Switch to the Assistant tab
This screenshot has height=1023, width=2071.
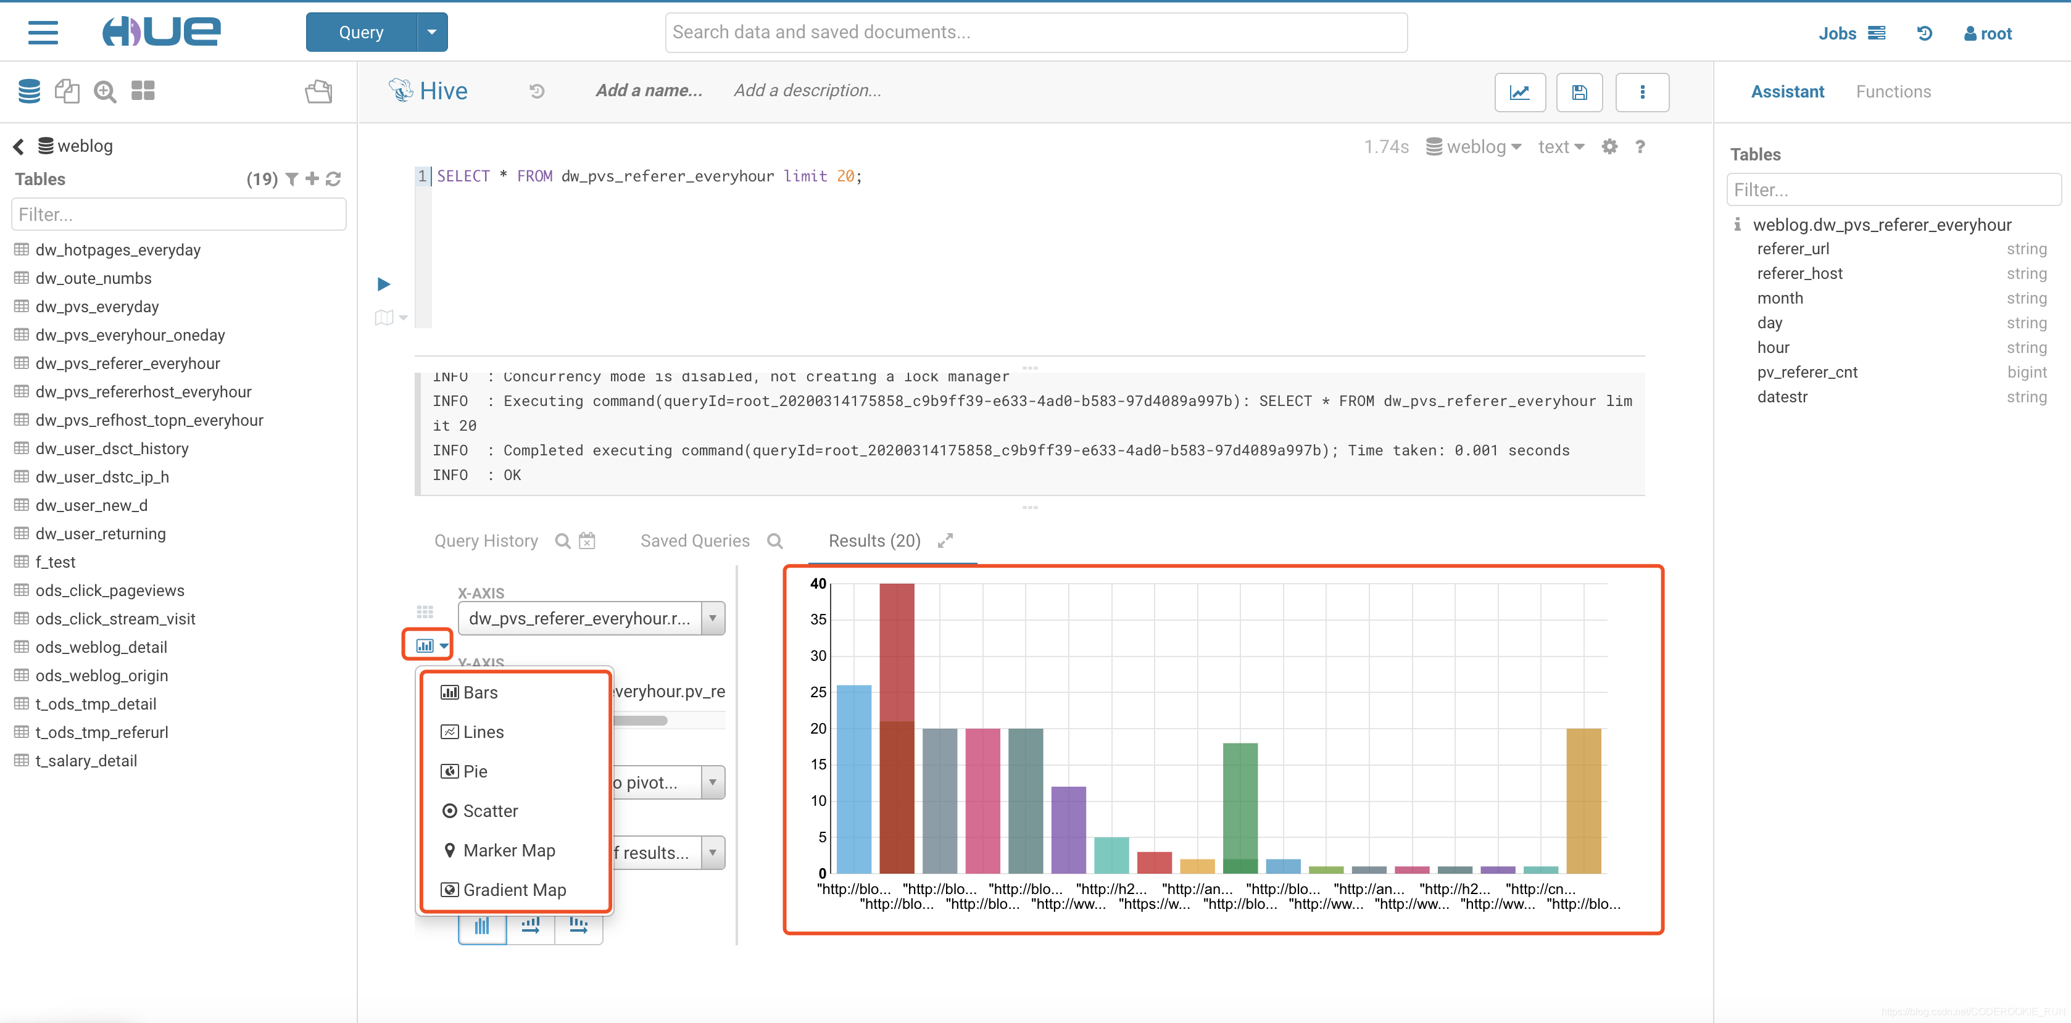pyautogui.click(x=1787, y=91)
